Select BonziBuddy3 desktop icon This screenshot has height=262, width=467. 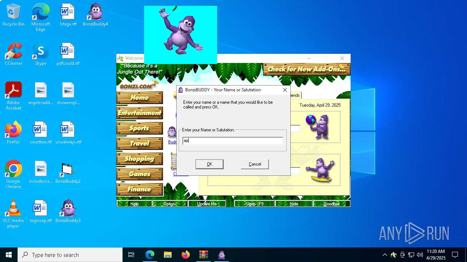(x=68, y=212)
